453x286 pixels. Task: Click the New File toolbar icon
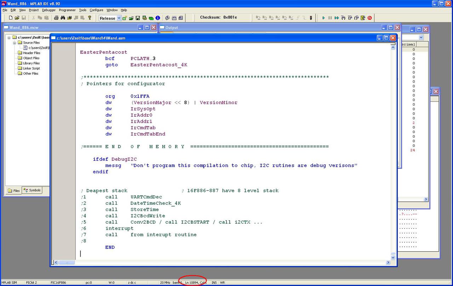tap(11, 18)
